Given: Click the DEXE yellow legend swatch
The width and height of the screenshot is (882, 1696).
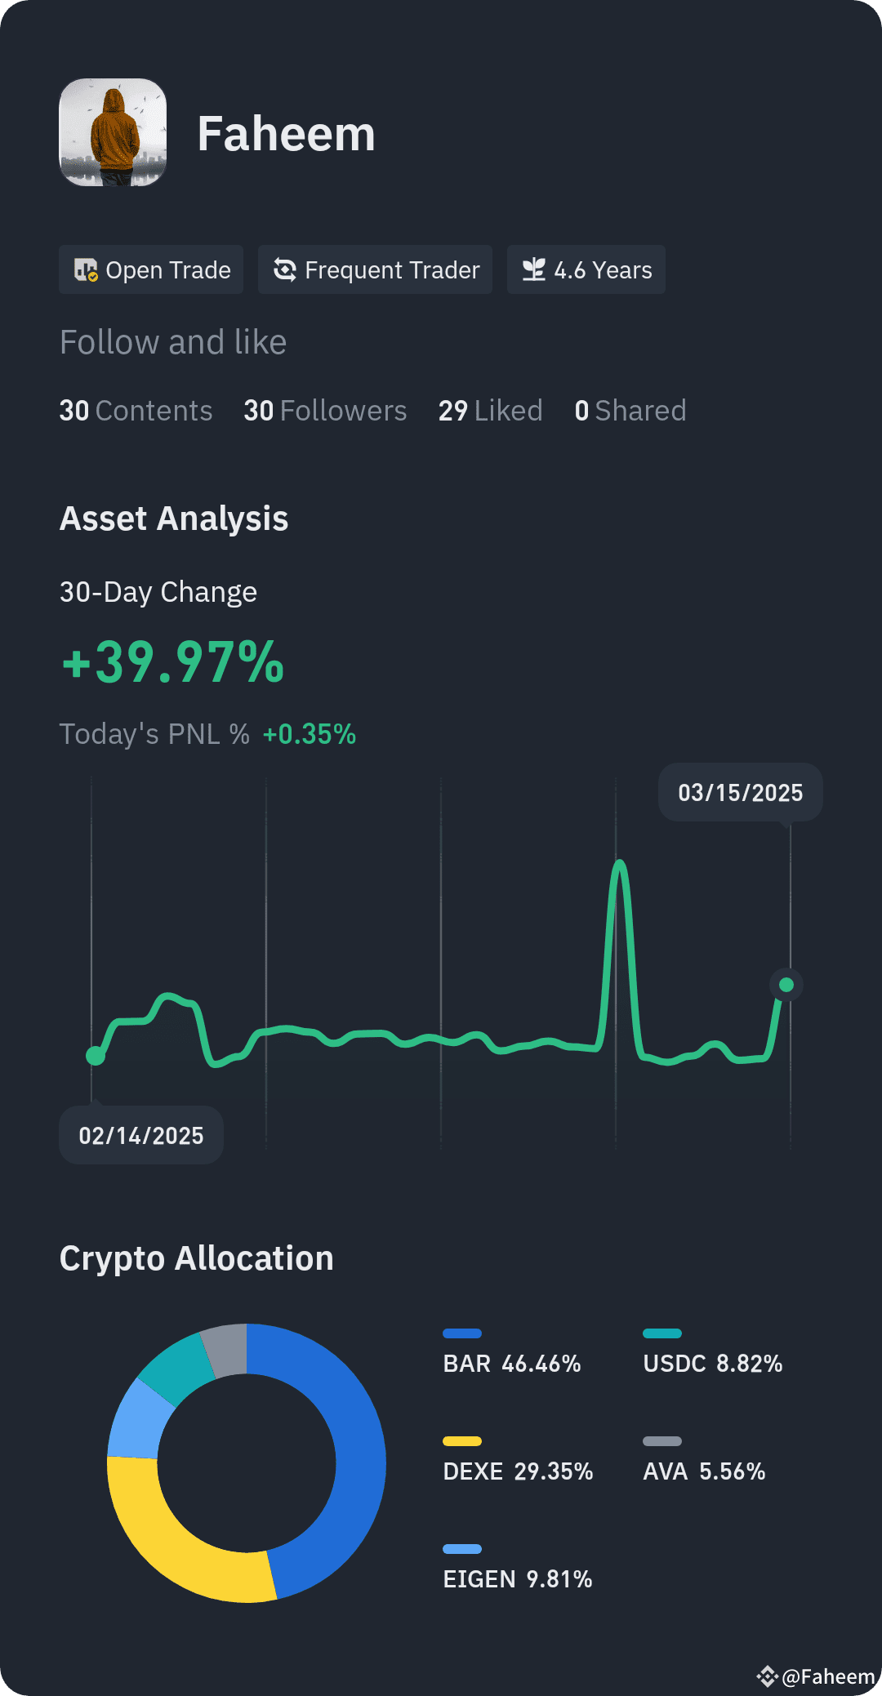Looking at the screenshot, I should pos(462,1441).
